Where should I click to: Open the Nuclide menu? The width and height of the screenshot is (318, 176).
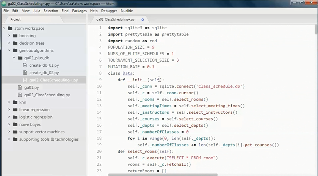point(127,11)
